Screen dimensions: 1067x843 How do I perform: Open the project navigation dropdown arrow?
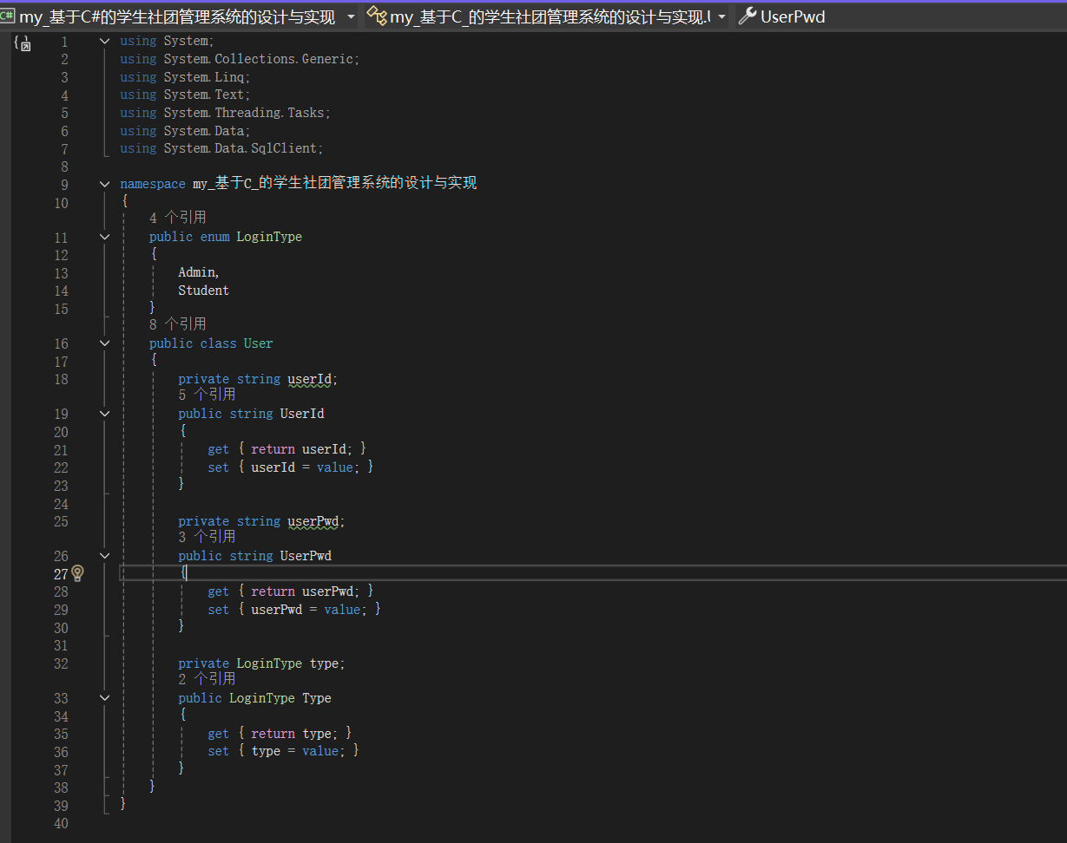point(351,16)
